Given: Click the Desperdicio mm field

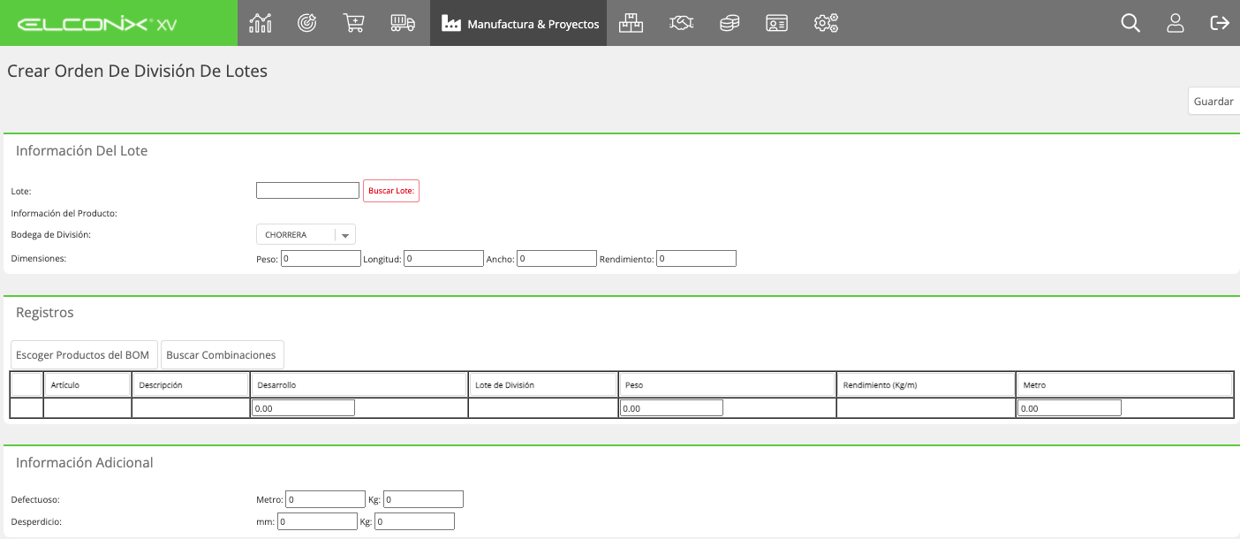Looking at the screenshot, I should pyautogui.click(x=317, y=521).
